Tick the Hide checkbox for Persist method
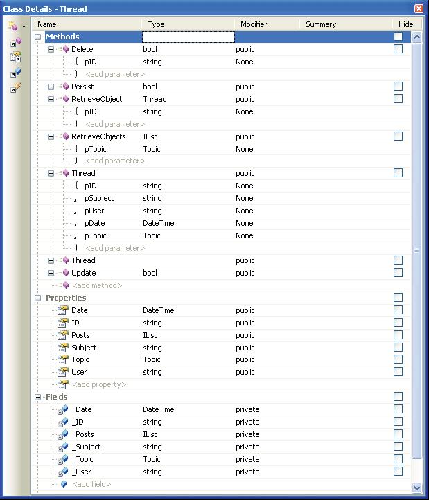 (x=398, y=87)
